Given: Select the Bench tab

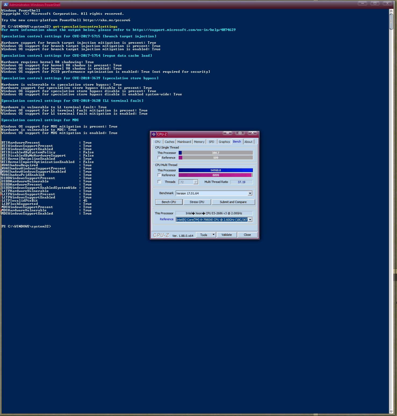Looking at the screenshot, I should pyautogui.click(x=237, y=142).
